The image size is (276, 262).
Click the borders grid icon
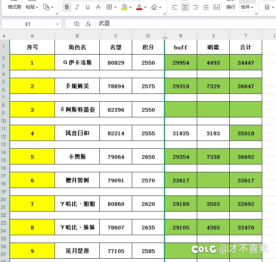point(109,7)
